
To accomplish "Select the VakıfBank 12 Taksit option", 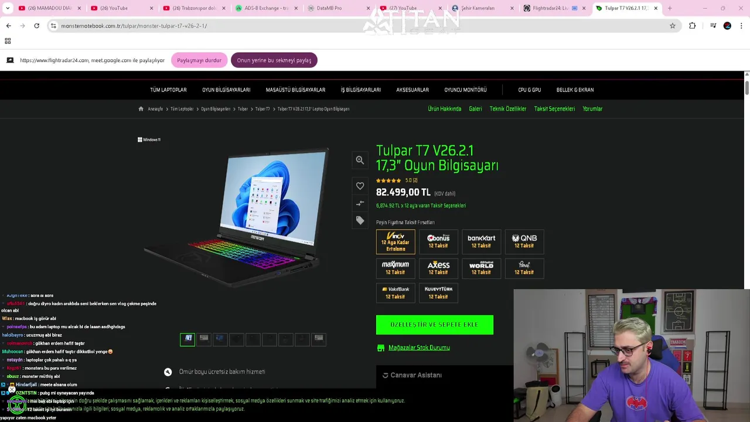I will [396, 292].
